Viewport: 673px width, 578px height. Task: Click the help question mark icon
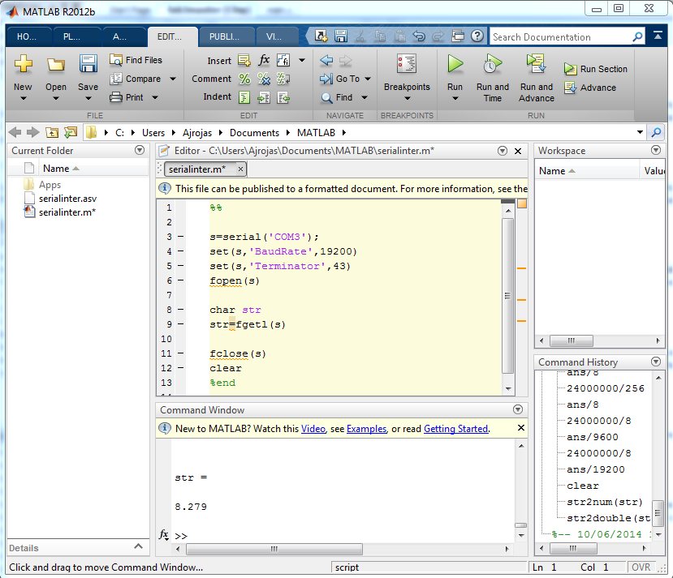[x=477, y=36]
